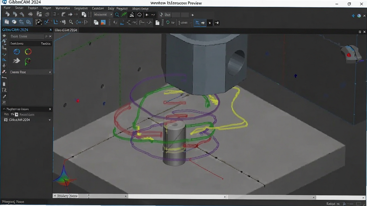The image size is (367, 206).
Task: Click the pen/probe icon near bottom of left toolbar
Action: [x=4, y=96]
